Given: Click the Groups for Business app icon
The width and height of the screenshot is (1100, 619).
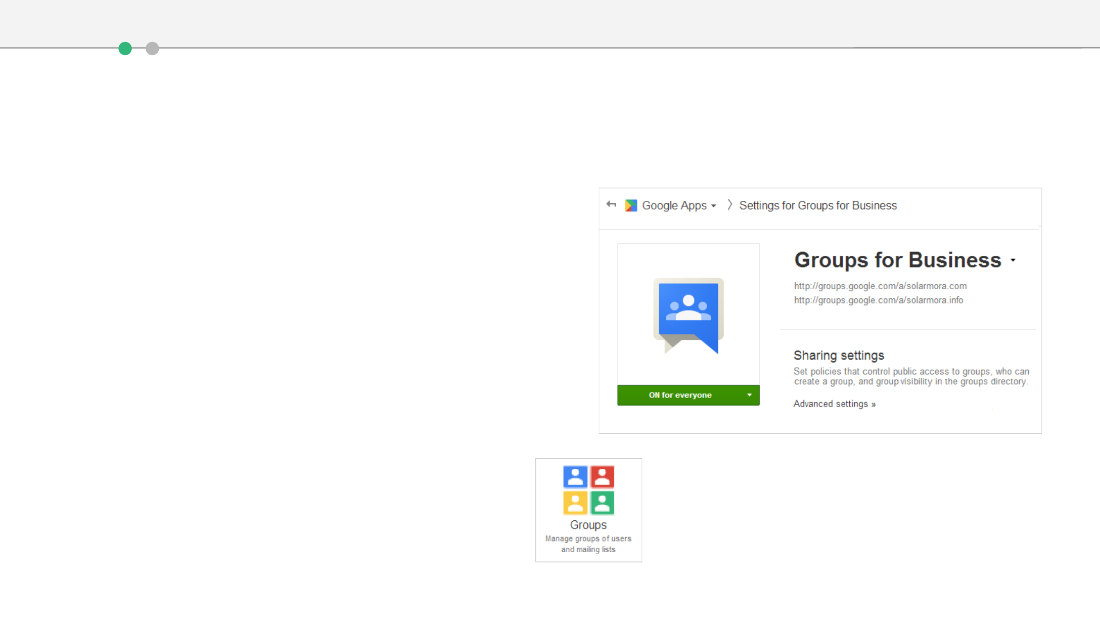Looking at the screenshot, I should point(689,316).
